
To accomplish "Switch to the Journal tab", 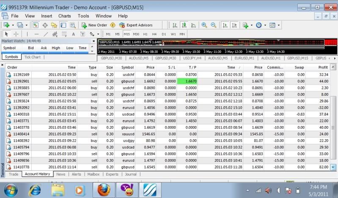I will point(131,174).
